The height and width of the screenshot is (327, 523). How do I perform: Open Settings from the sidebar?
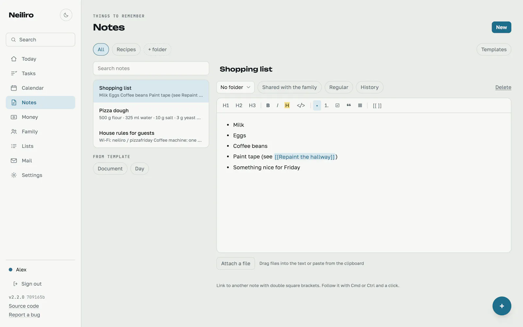tap(41, 175)
